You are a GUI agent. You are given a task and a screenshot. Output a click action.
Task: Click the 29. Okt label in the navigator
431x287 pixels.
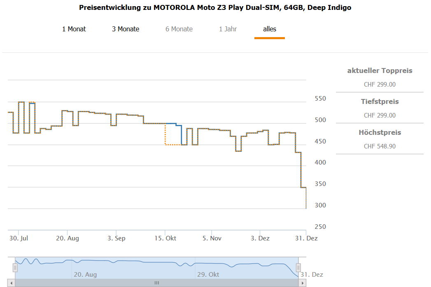(208, 275)
